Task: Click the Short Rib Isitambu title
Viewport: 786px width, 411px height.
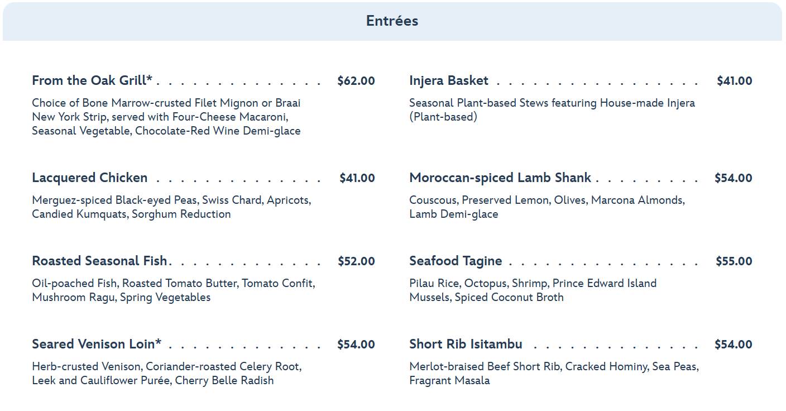Action: tap(466, 344)
